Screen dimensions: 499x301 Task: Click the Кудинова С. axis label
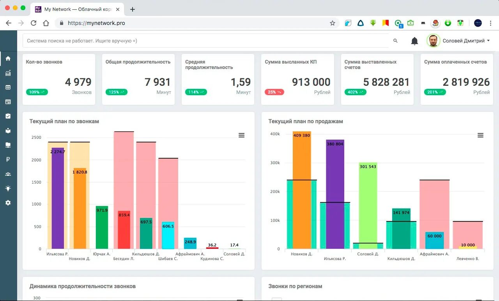(x=212, y=259)
